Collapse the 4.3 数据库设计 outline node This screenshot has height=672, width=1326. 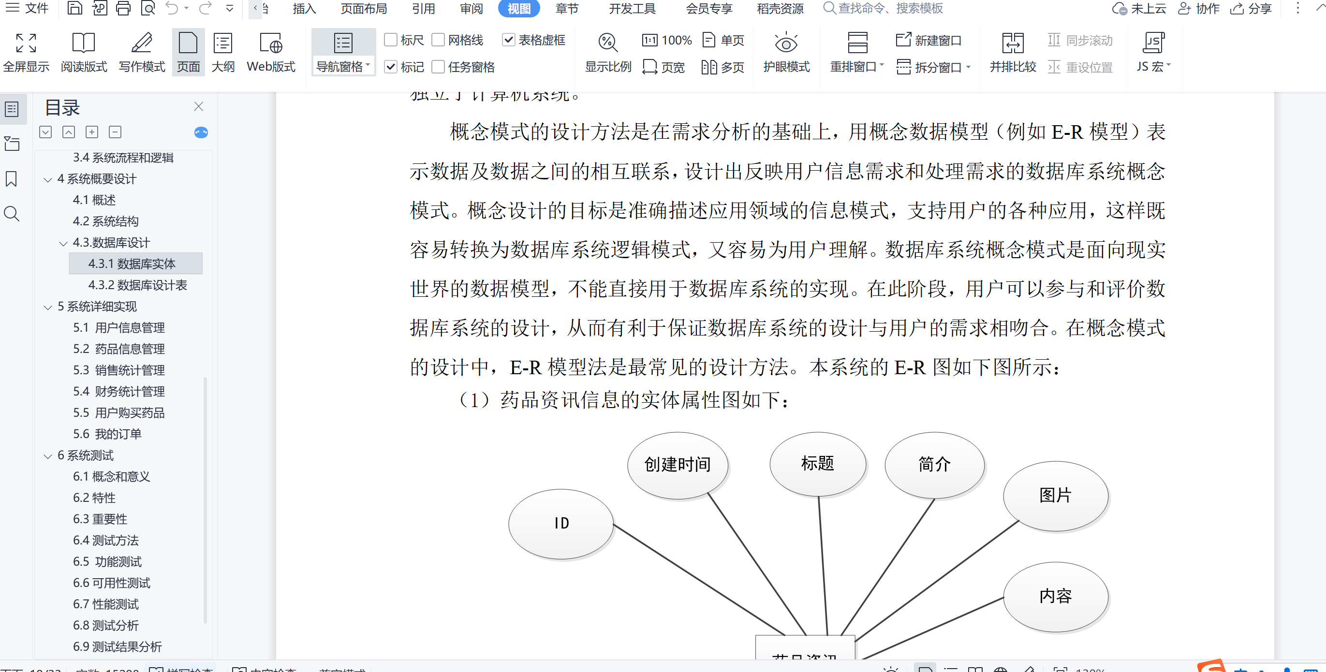(63, 244)
